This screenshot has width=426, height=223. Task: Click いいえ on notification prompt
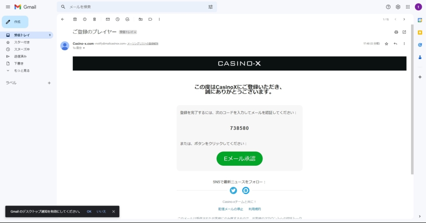pos(101,212)
